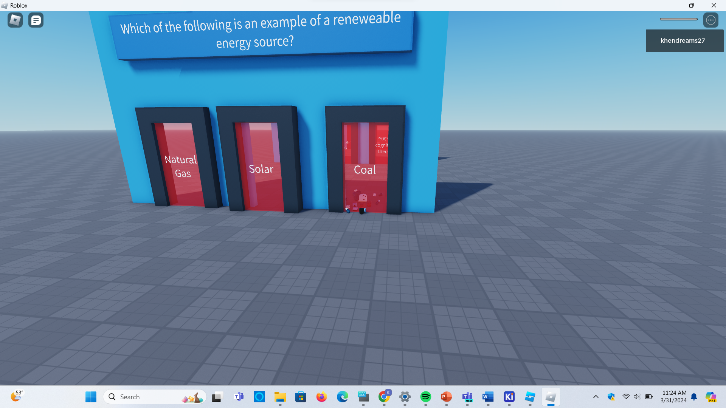The height and width of the screenshot is (408, 726).
Task: Click the health bar at top right
Action: [x=678, y=19]
